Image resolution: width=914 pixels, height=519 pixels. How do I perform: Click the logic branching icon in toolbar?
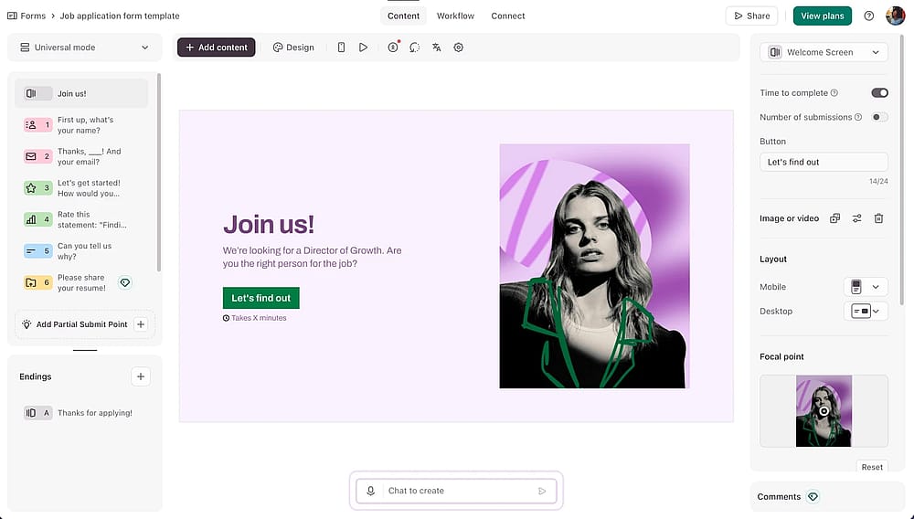point(414,48)
